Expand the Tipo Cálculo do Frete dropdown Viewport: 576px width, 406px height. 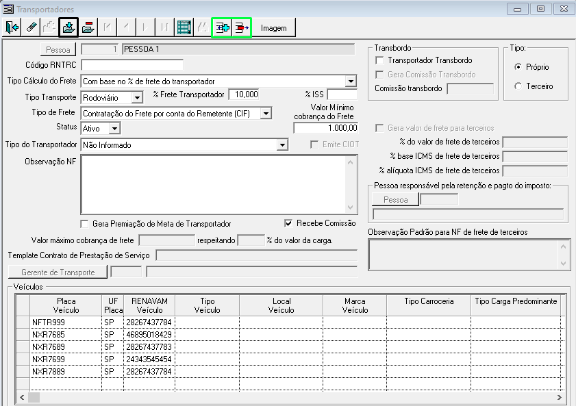point(351,81)
